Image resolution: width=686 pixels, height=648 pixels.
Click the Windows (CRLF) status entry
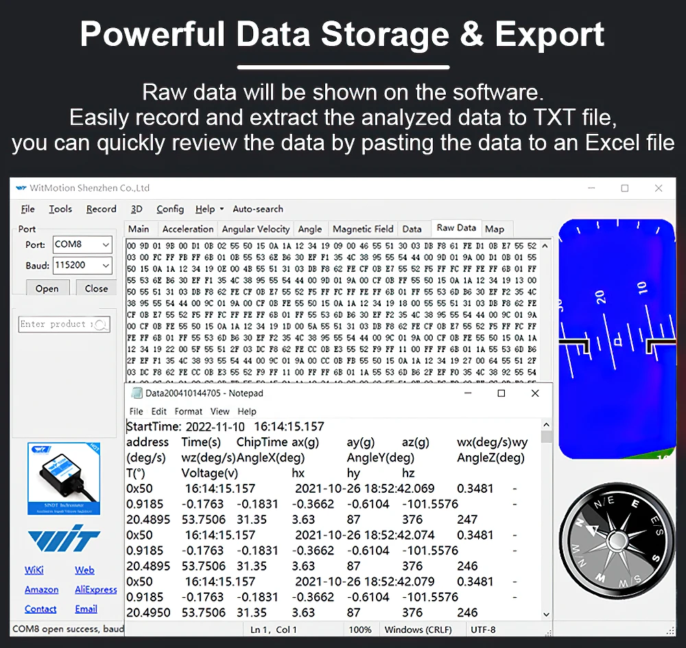click(418, 629)
